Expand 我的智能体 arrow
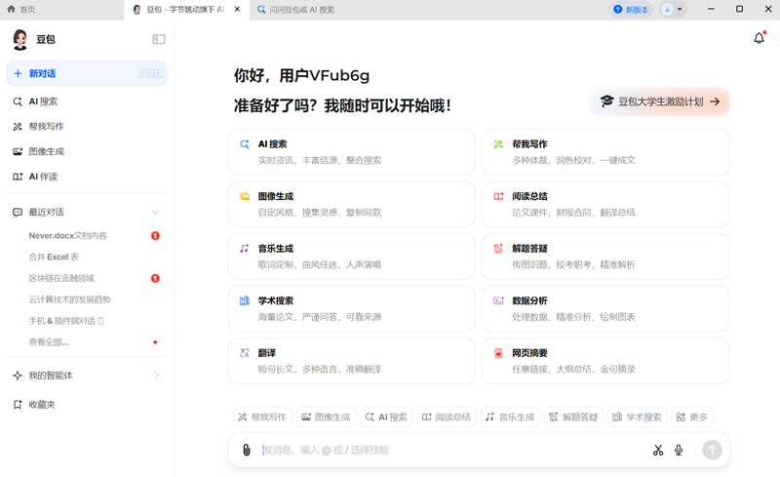Screen dimensions: 780x477 pos(156,376)
